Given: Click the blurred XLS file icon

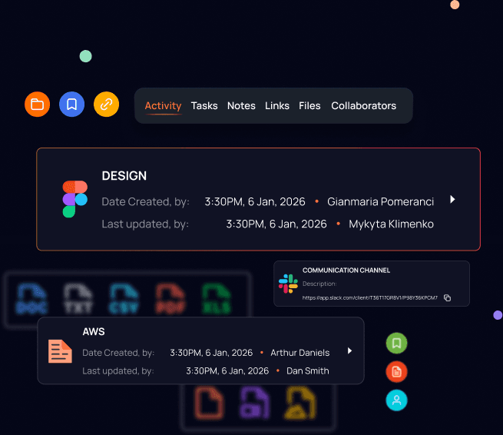Looking at the screenshot, I should tap(217, 298).
